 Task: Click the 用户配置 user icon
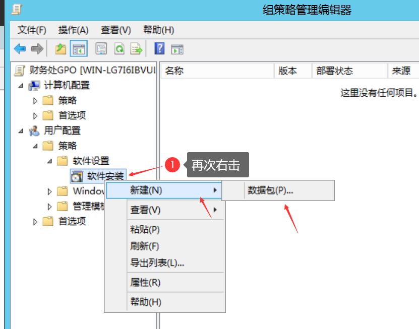click(34, 131)
